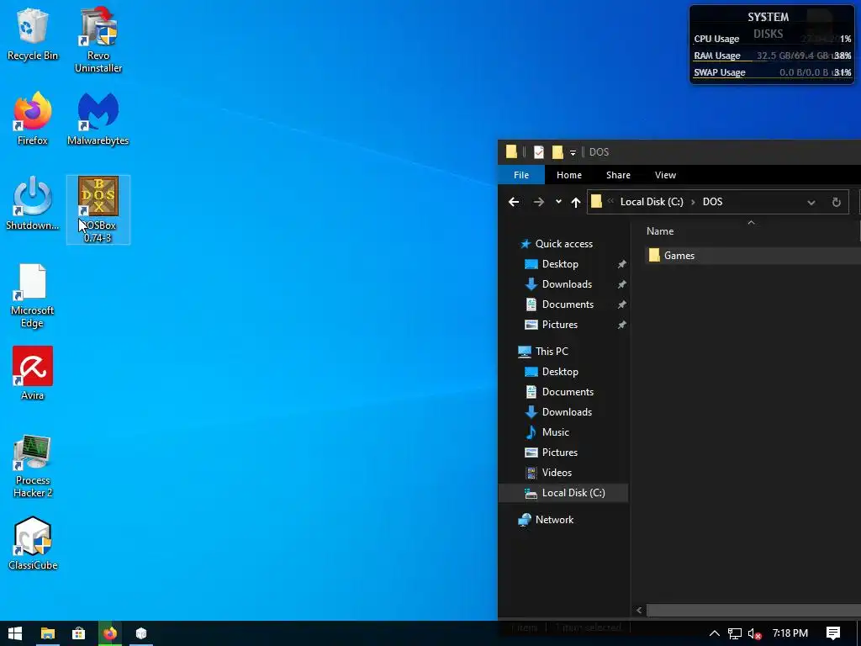Open Desktop under This PC
The height and width of the screenshot is (646, 861).
coord(560,372)
